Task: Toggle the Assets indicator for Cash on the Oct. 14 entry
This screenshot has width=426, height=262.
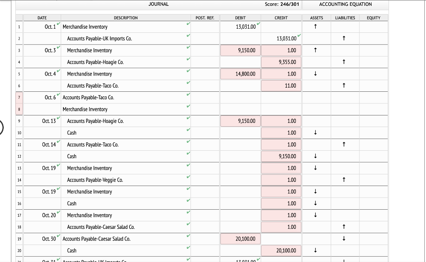Action: [316, 157]
